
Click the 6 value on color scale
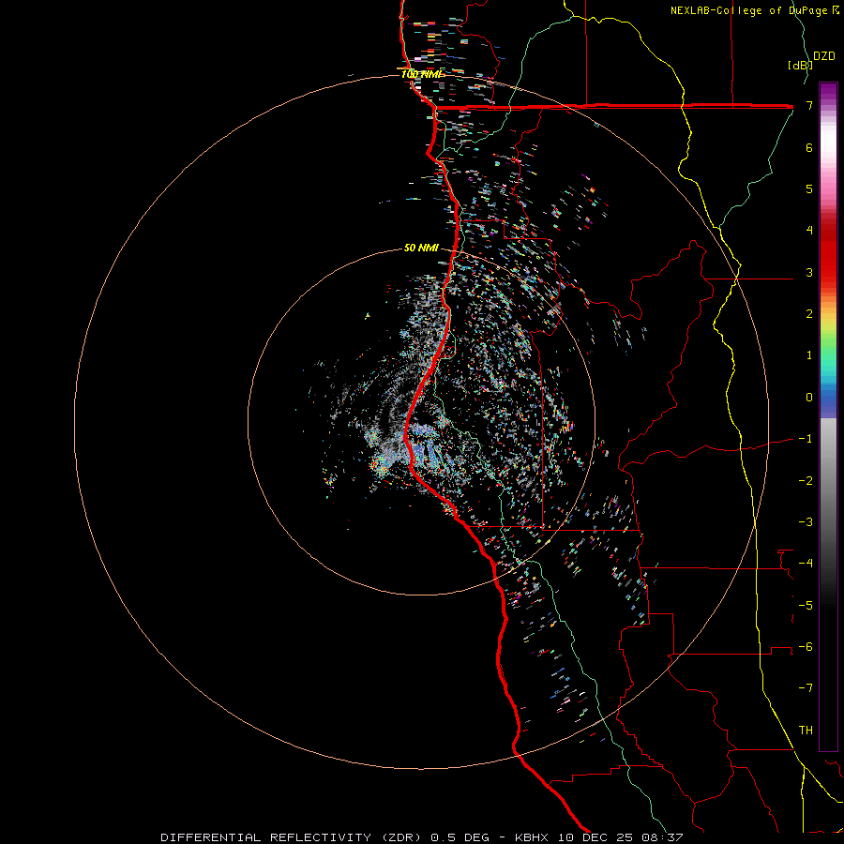click(809, 147)
